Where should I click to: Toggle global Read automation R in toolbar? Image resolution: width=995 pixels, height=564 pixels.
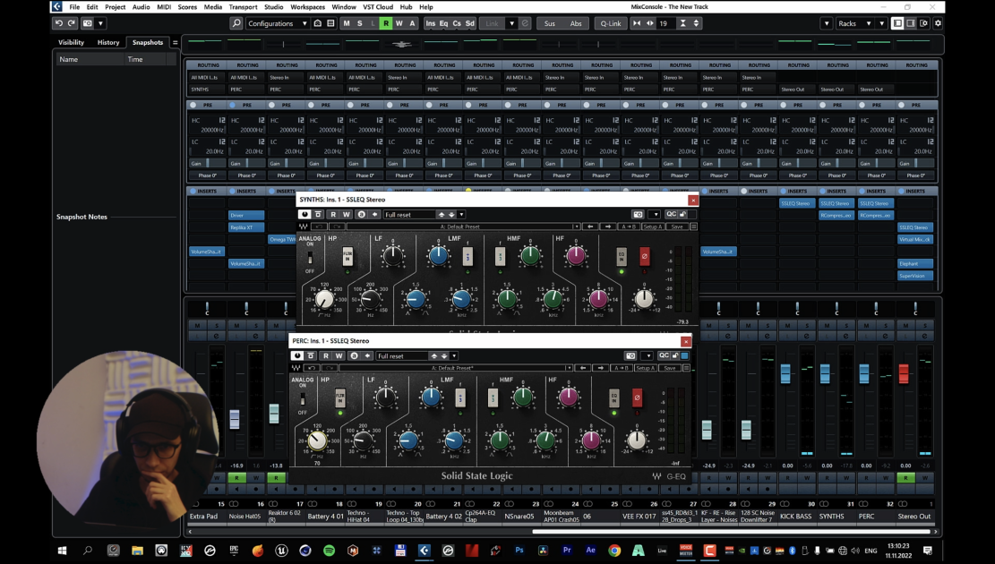click(386, 23)
